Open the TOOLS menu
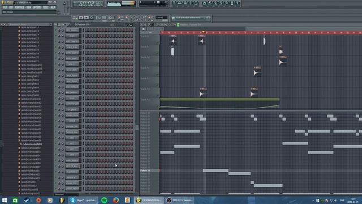Image resolution: width=362 pixels, height=204 pixels. [x=46, y=7]
